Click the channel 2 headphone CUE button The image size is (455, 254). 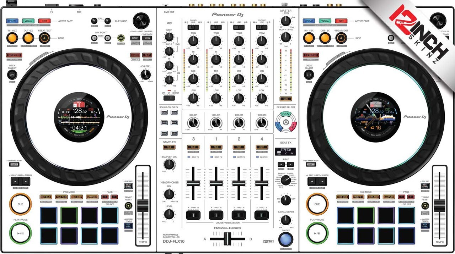pos(239,147)
